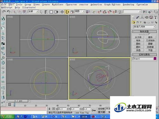Switch to the Modify command panel

click(x=138, y=17)
